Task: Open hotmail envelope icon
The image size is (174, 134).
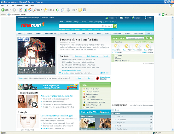Action: (121, 18)
